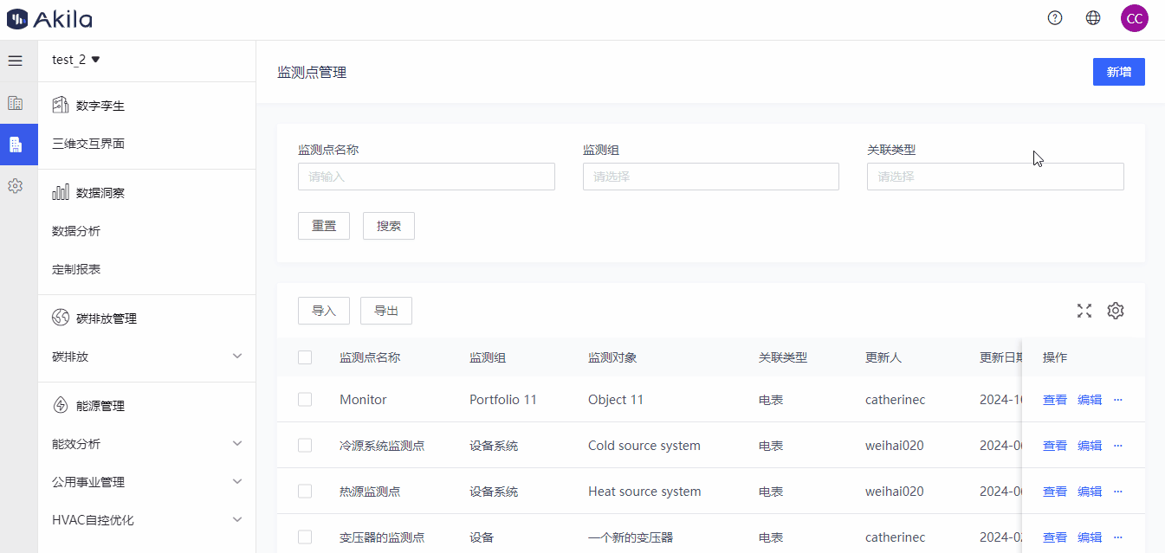Select the top building icon in left rail
The image size is (1165, 553).
15,103
